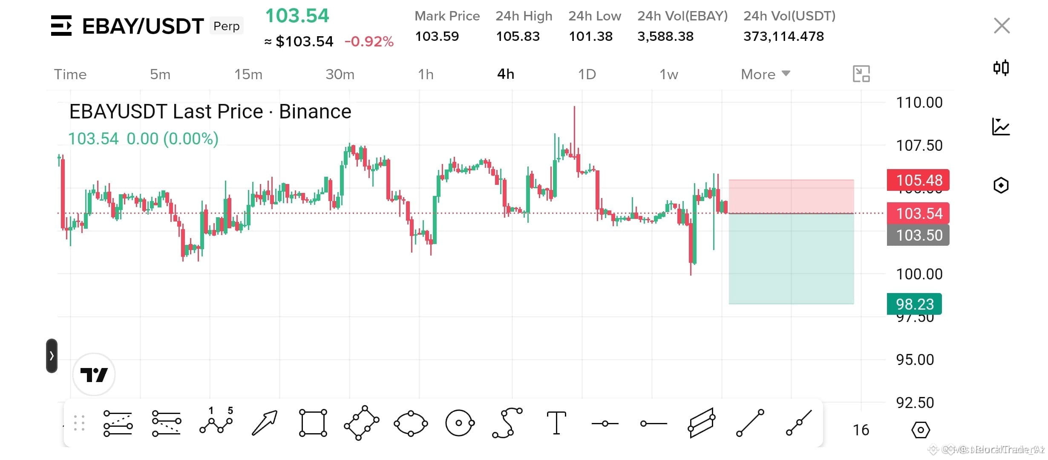This screenshot has height=460, width=1048.
Task: Open the candlestick chart type icon
Action: (1001, 67)
